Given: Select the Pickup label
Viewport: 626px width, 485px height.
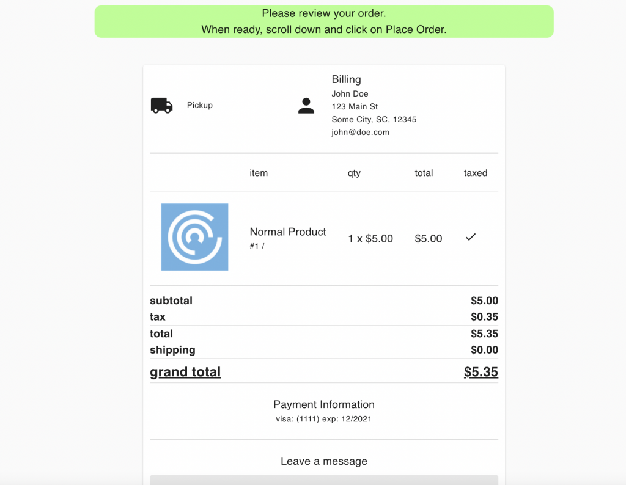Looking at the screenshot, I should 200,106.
